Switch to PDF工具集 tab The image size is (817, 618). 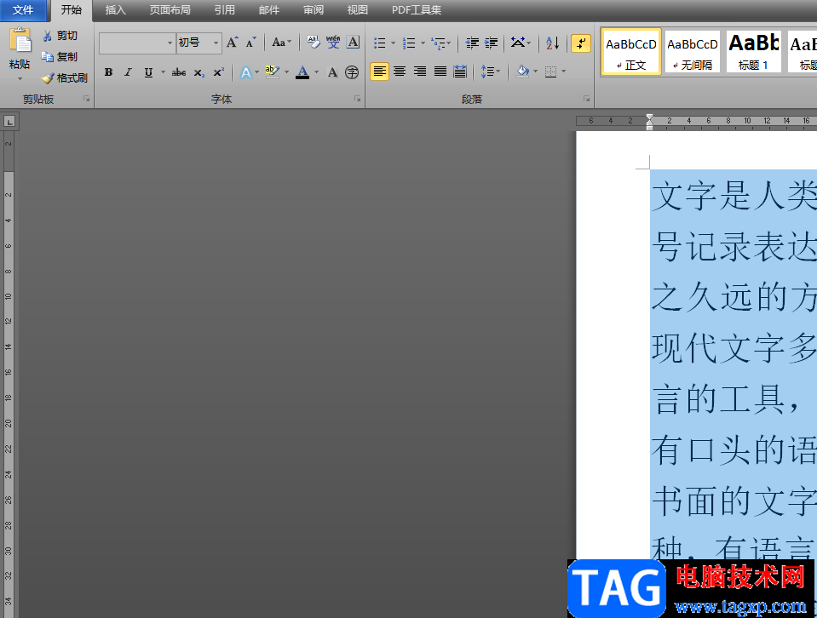click(417, 10)
